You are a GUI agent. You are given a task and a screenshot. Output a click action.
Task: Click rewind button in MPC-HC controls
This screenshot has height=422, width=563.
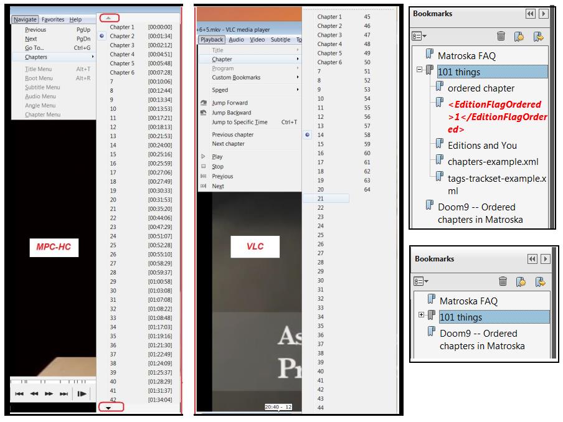(34, 393)
